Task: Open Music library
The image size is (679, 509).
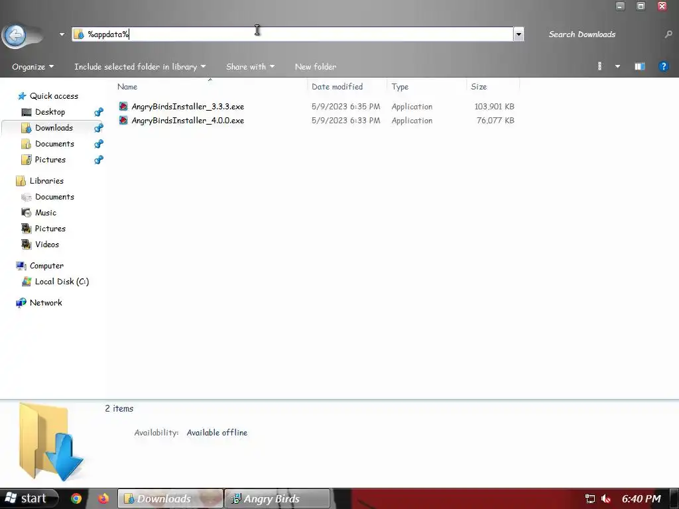Action: pyautogui.click(x=46, y=213)
